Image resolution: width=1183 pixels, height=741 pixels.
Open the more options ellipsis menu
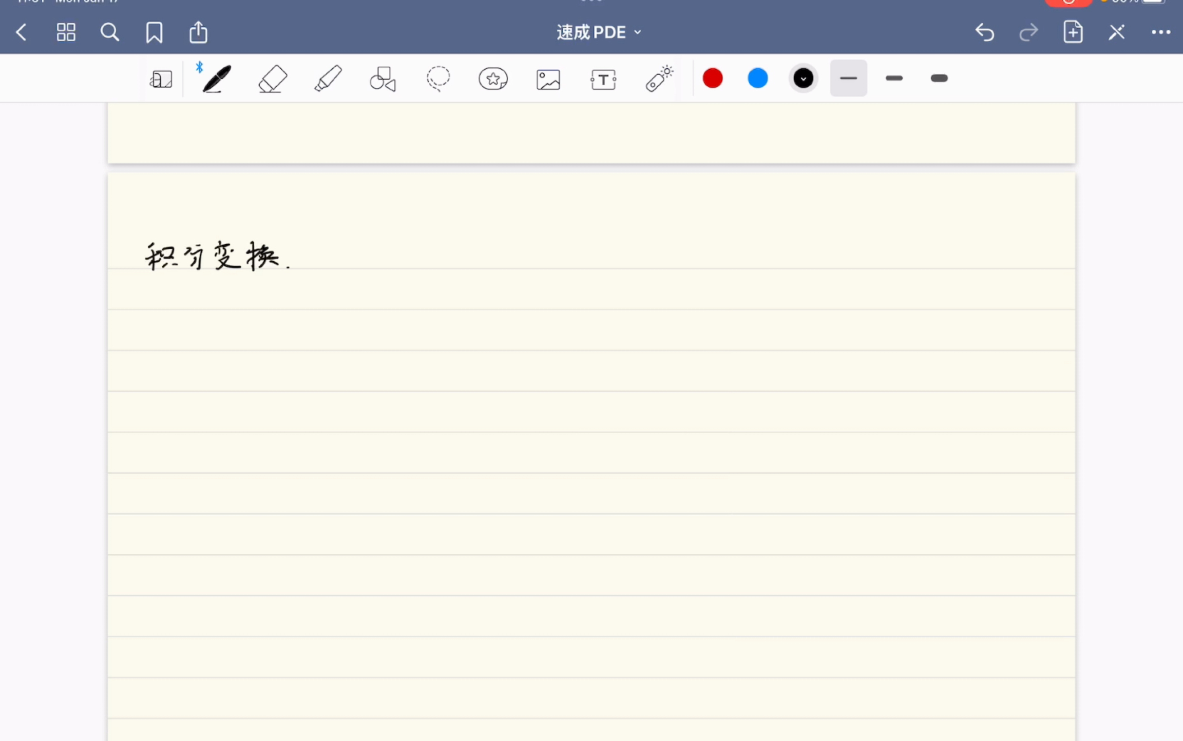pos(1160,32)
